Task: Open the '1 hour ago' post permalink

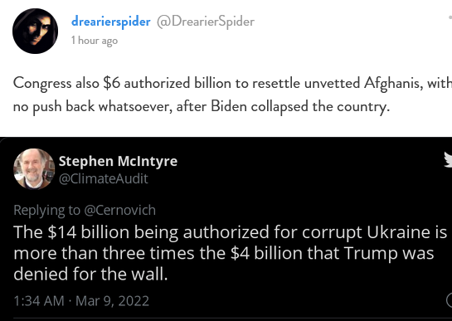Action: [95, 41]
